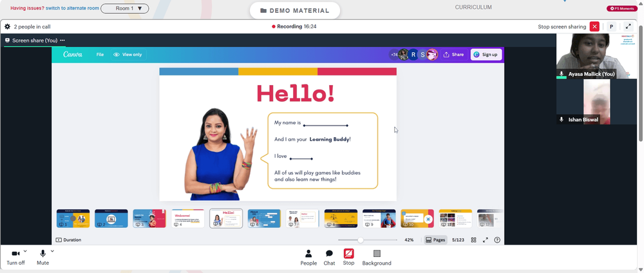This screenshot has height=273, width=644.
Task: Click the 5/123 page counter
Action: pos(458,240)
